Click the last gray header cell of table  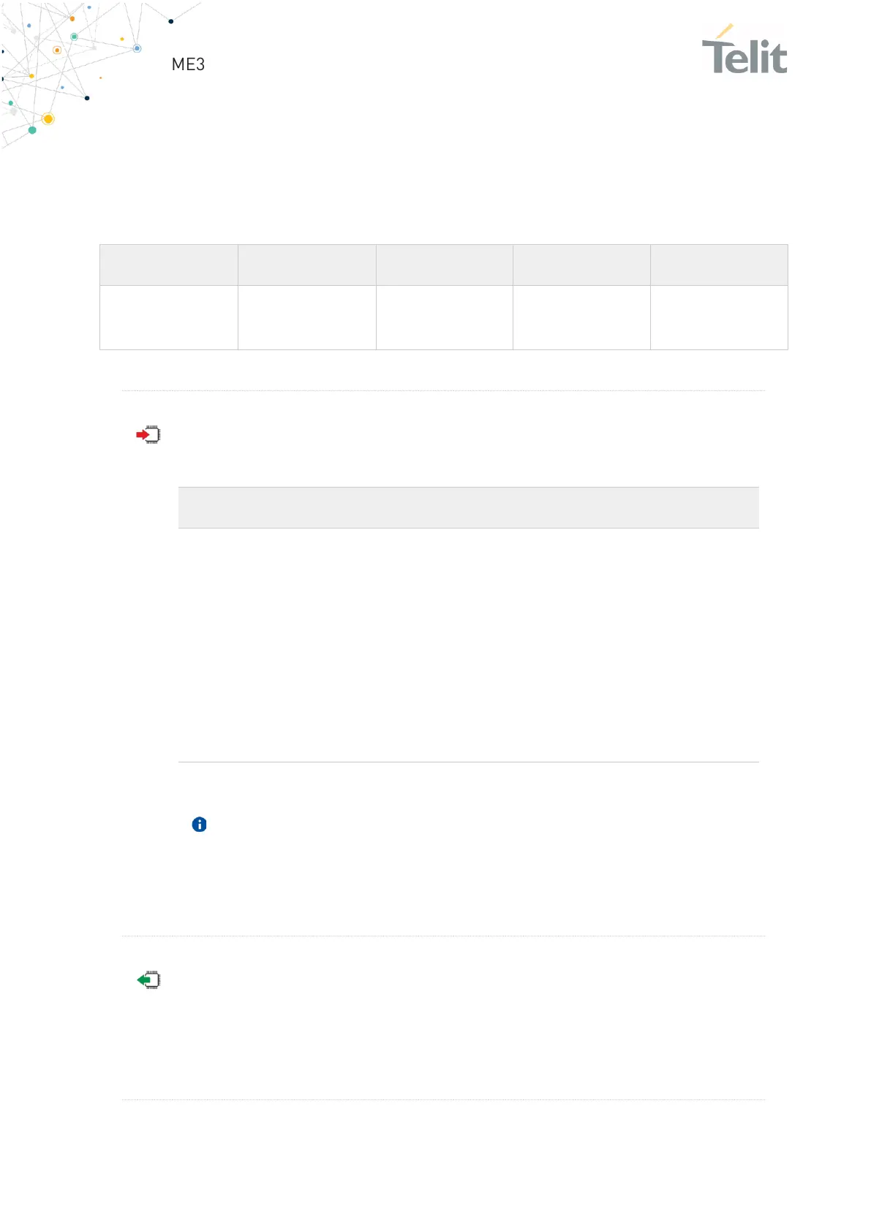[x=719, y=265]
